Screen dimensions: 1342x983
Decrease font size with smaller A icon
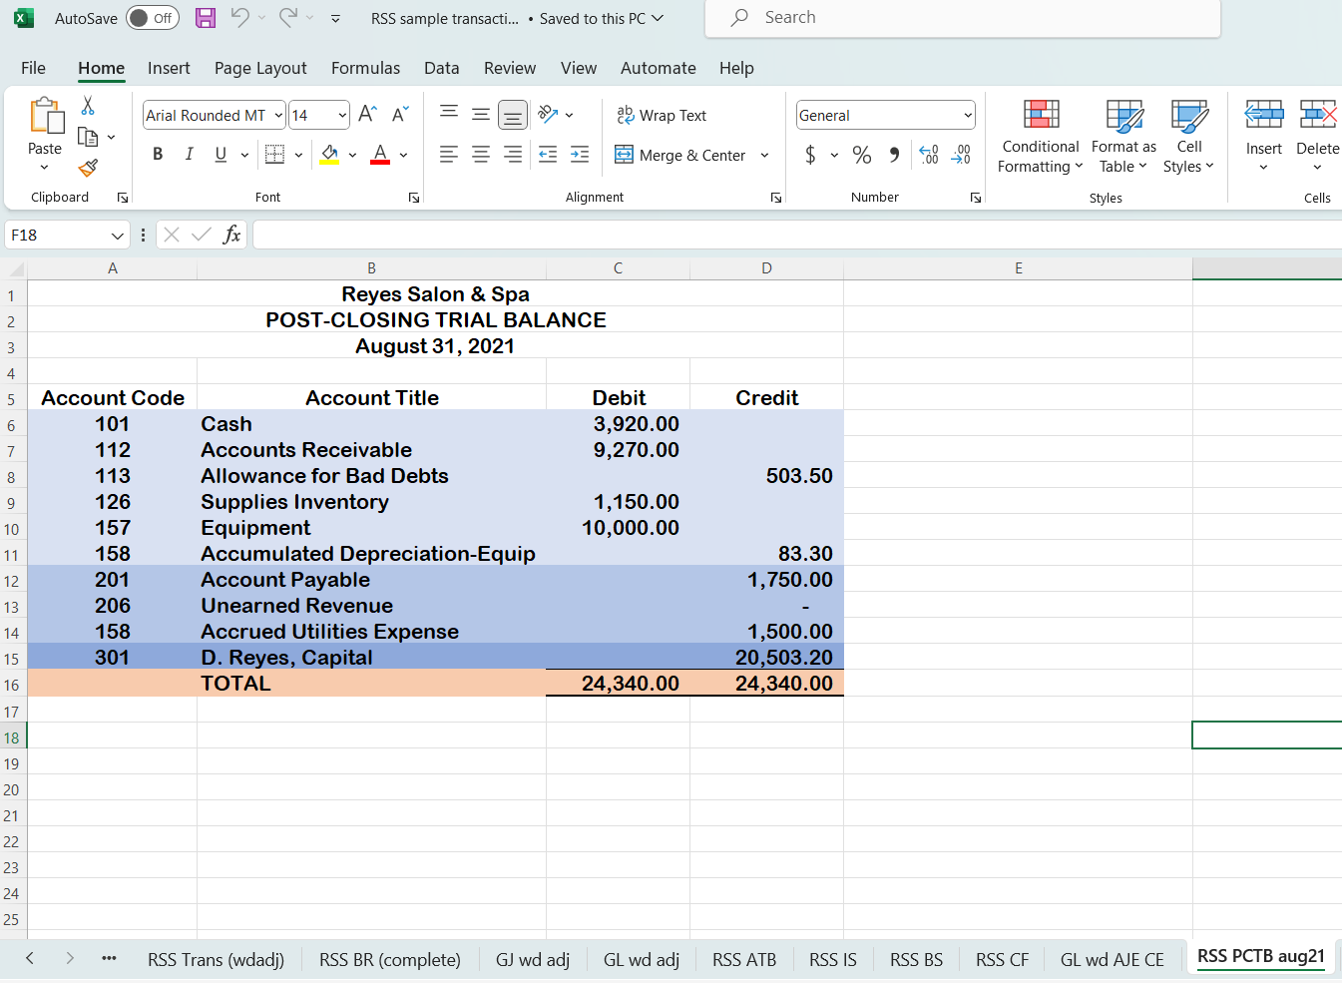point(400,115)
